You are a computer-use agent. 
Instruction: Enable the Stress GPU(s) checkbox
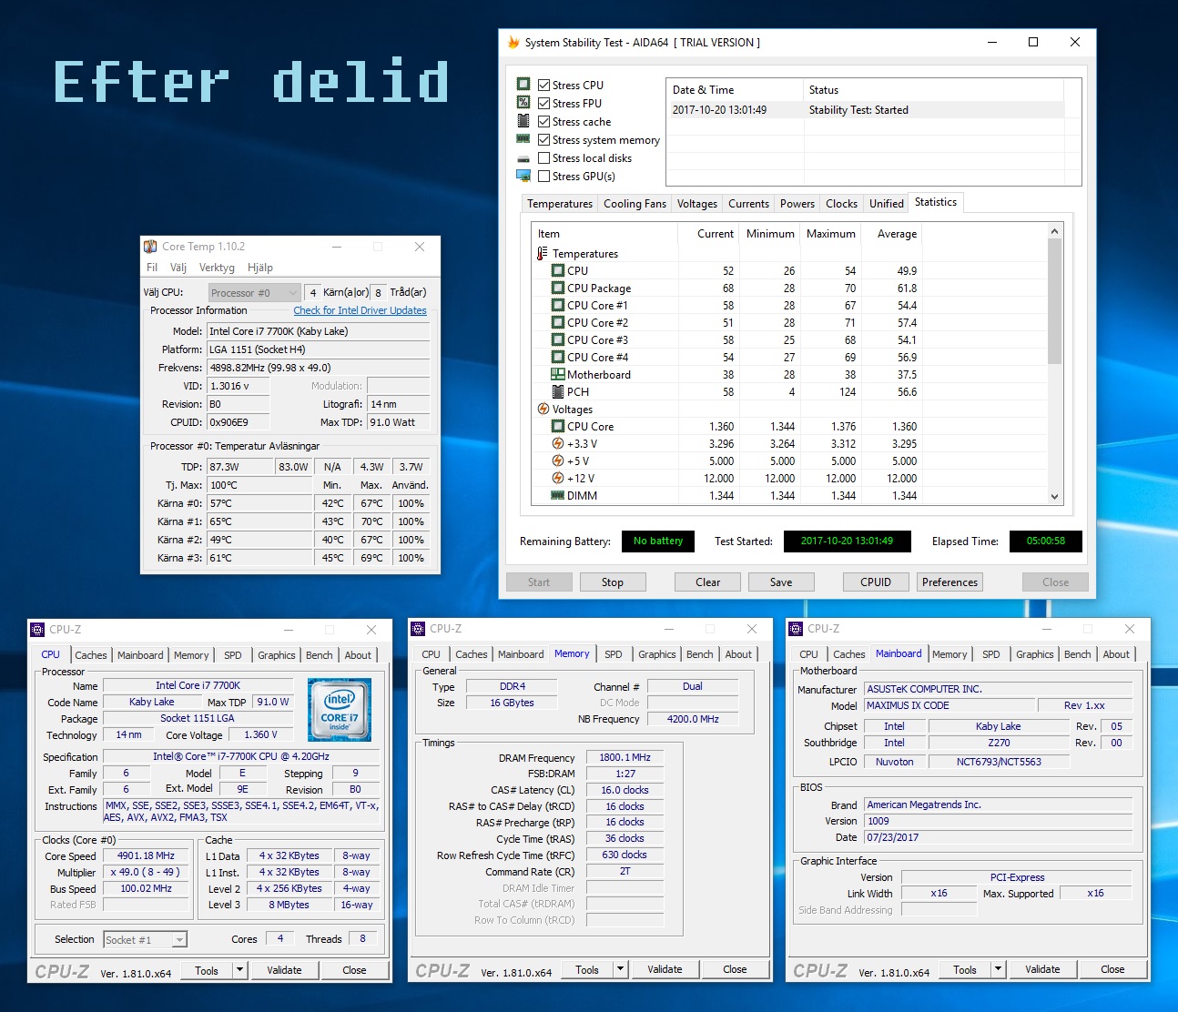(543, 176)
